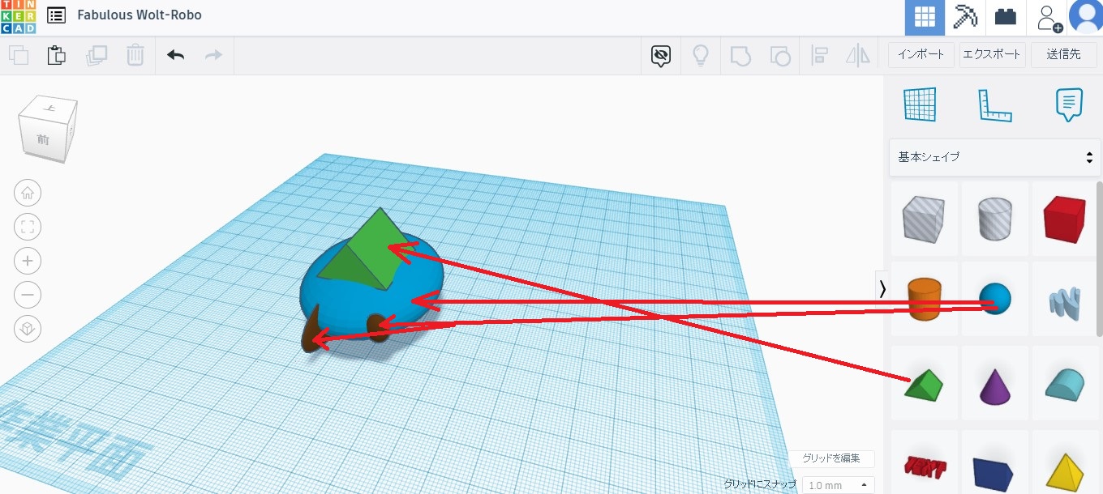Reset to Home view
The image size is (1103, 494).
(x=28, y=193)
